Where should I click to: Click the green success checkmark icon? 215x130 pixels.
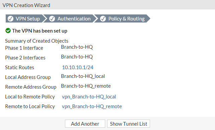point(8,31)
